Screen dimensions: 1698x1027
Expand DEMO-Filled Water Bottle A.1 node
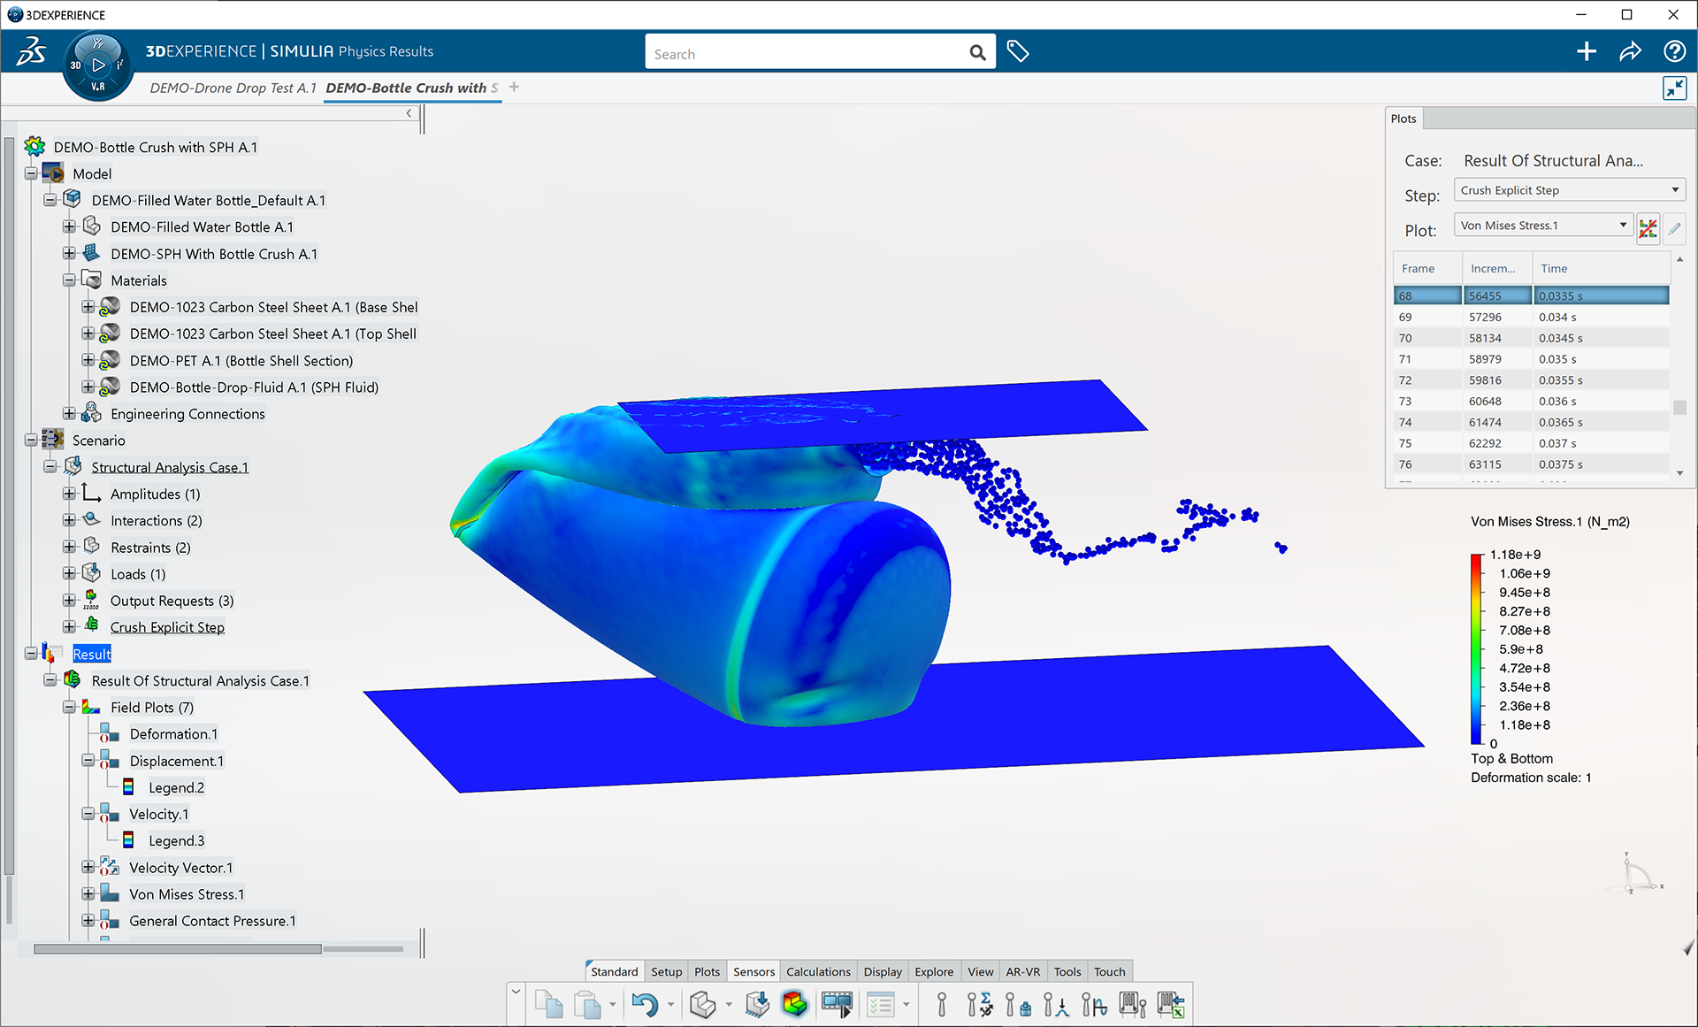click(x=69, y=227)
